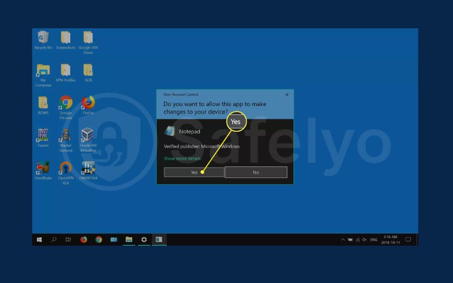Select the Market Samurai desktop shortcut
Image resolution: width=453 pixels, height=283 pixels.
point(66,140)
